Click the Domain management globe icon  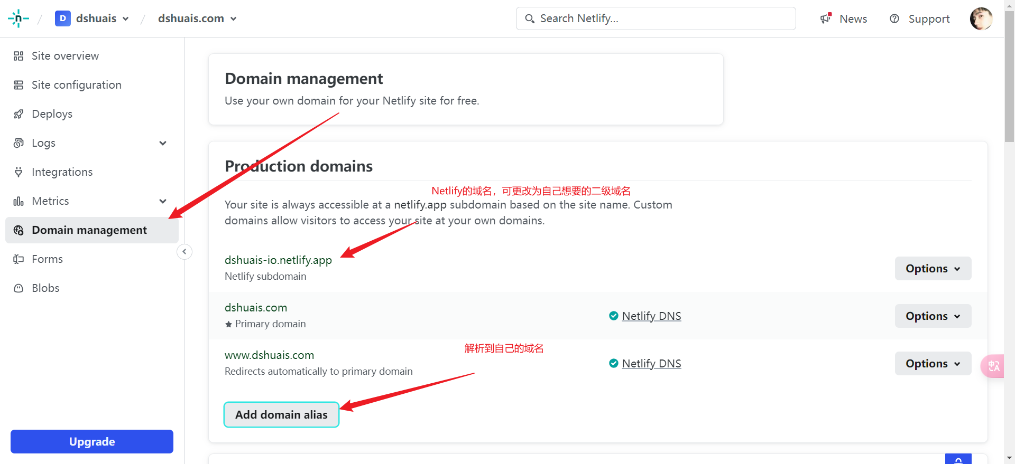[19, 230]
